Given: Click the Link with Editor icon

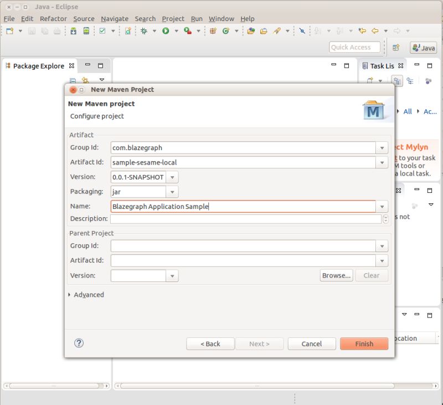Looking at the screenshot, I should (85, 80).
